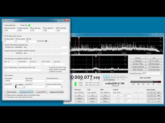Click Synchronize Time in DCF77 Decoder
This screenshot has width=165, height=123.
pyautogui.click(x=26, y=92)
